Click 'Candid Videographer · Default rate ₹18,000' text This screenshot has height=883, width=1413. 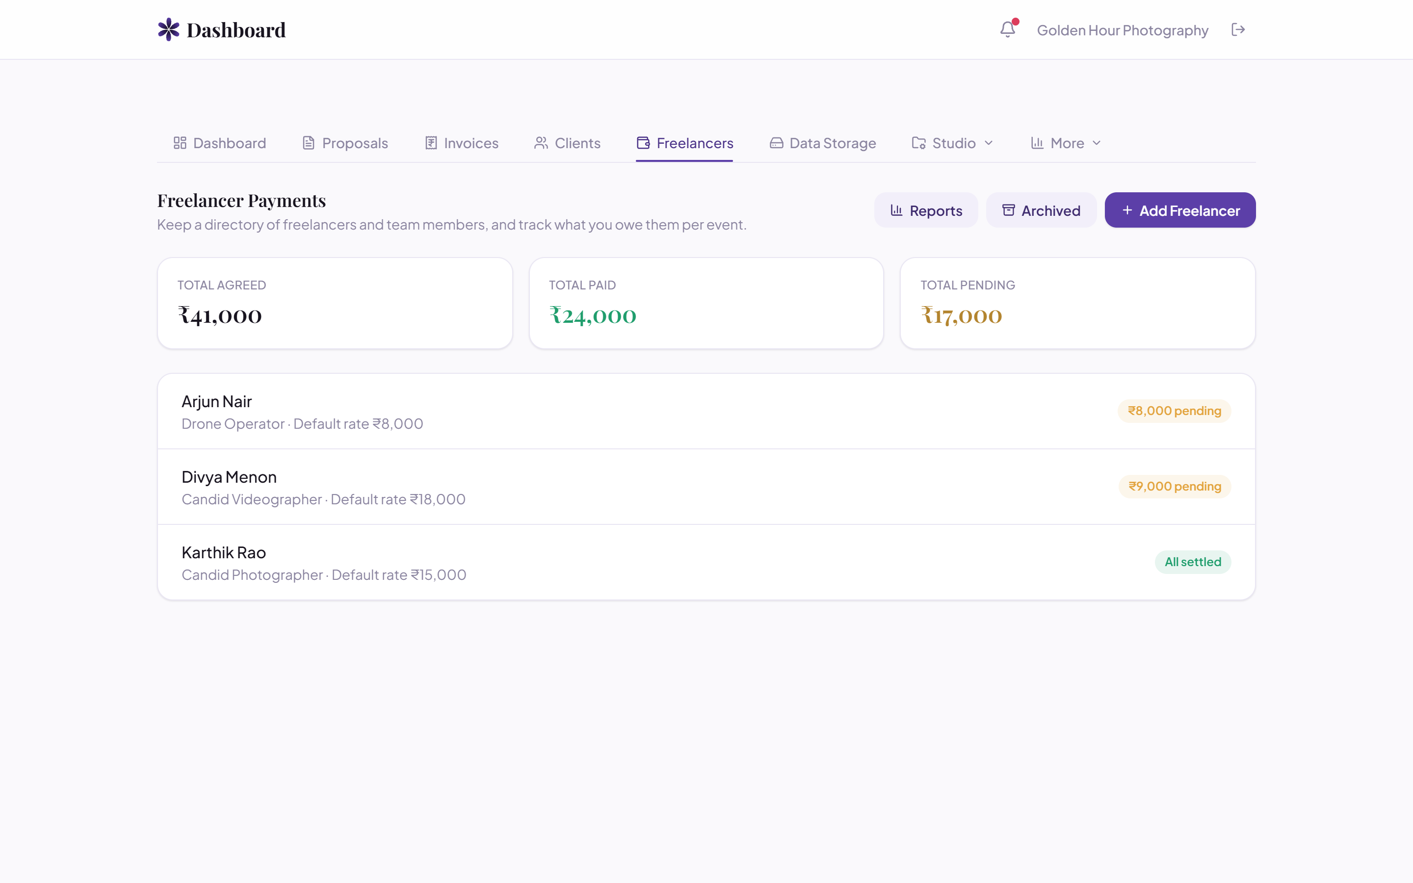[323, 499]
